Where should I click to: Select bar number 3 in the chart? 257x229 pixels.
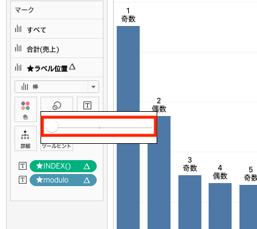click(x=190, y=202)
